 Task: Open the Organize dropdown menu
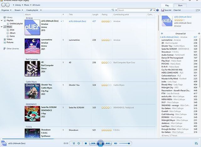pyautogui.click(x=6, y=10)
